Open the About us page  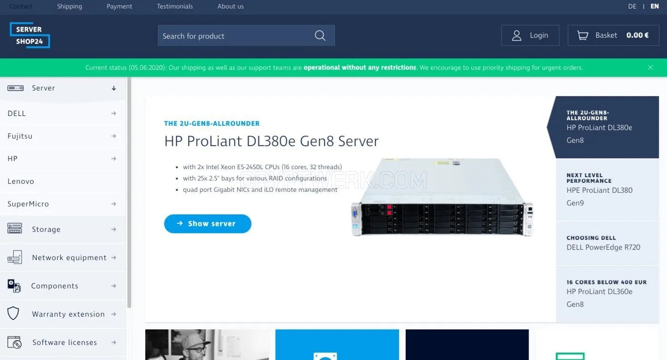(231, 7)
